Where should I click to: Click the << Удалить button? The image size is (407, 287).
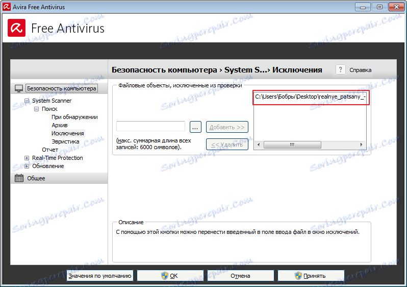pyautogui.click(x=227, y=145)
